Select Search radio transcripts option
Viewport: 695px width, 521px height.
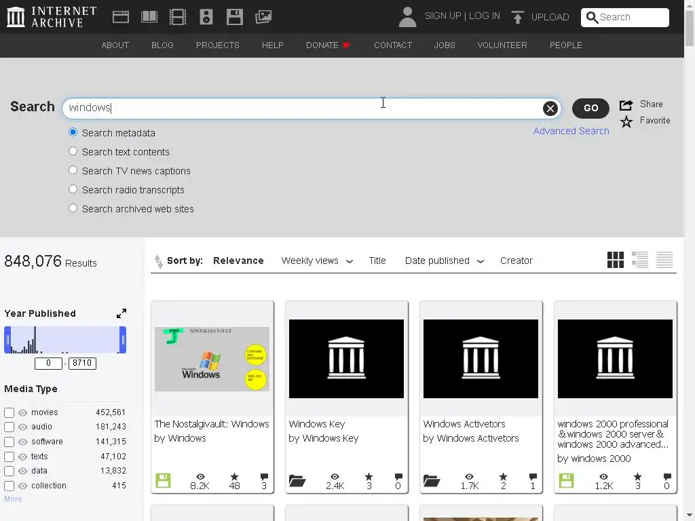(x=73, y=190)
